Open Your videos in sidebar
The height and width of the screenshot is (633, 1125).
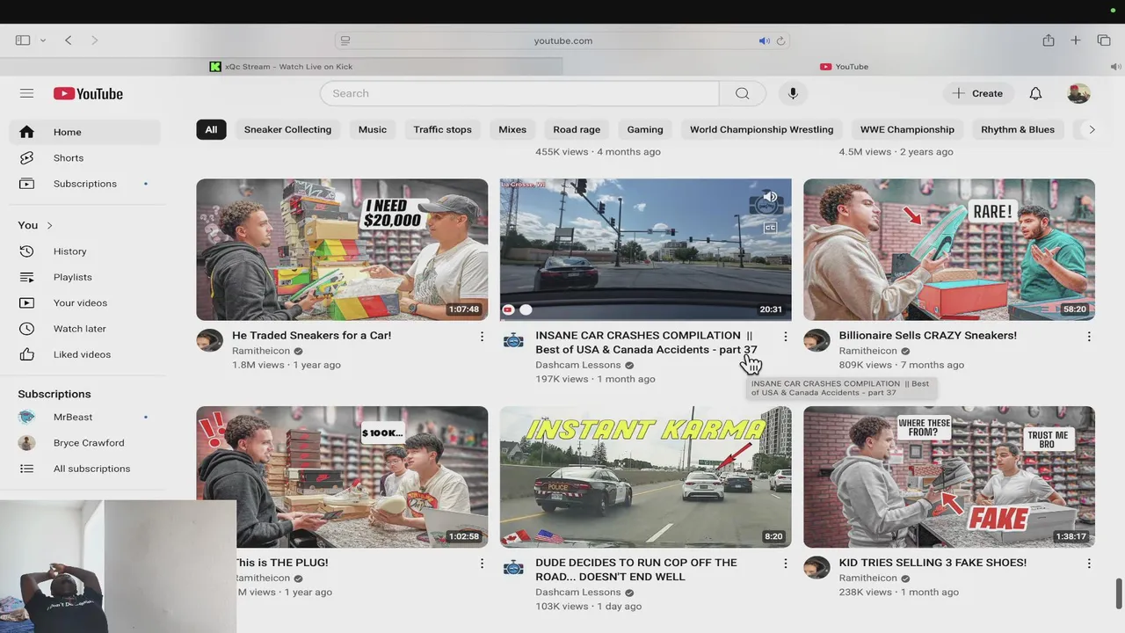tap(85, 302)
